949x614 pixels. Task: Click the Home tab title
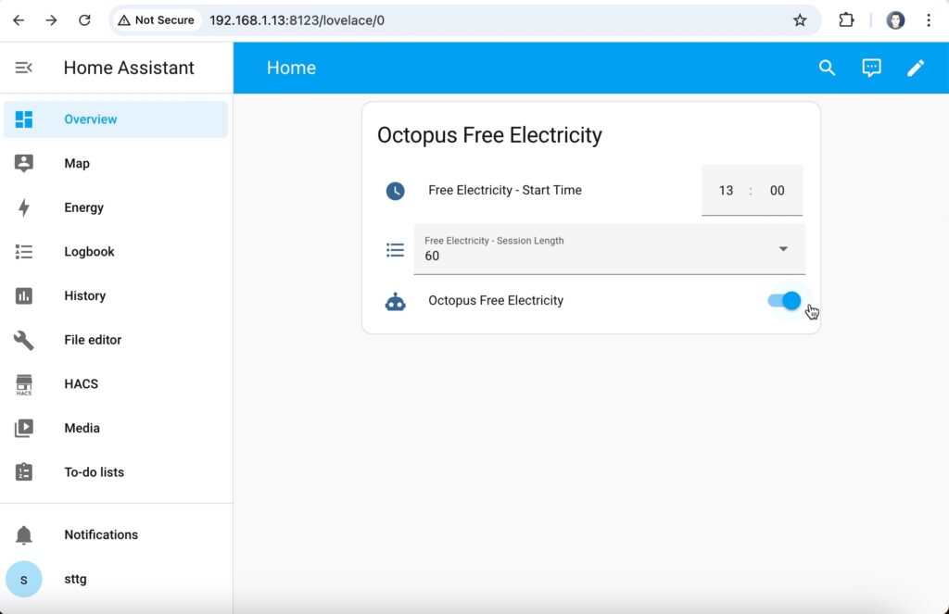pos(291,68)
